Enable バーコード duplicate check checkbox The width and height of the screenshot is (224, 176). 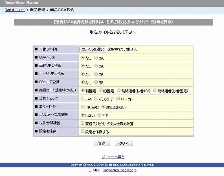point(118,98)
